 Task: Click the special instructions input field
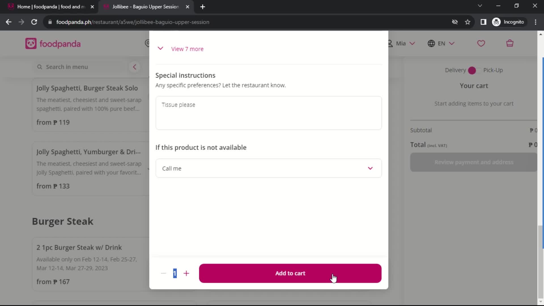[269, 113]
